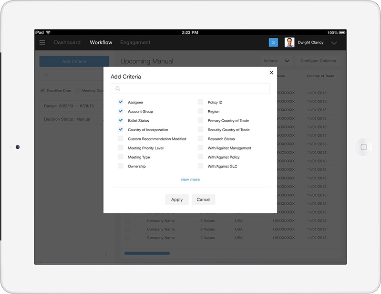
Task: Click the view more link
Action: (x=190, y=179)
